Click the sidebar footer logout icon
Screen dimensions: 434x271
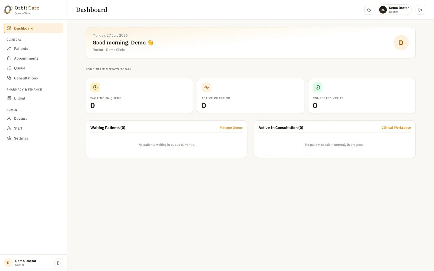59,263
